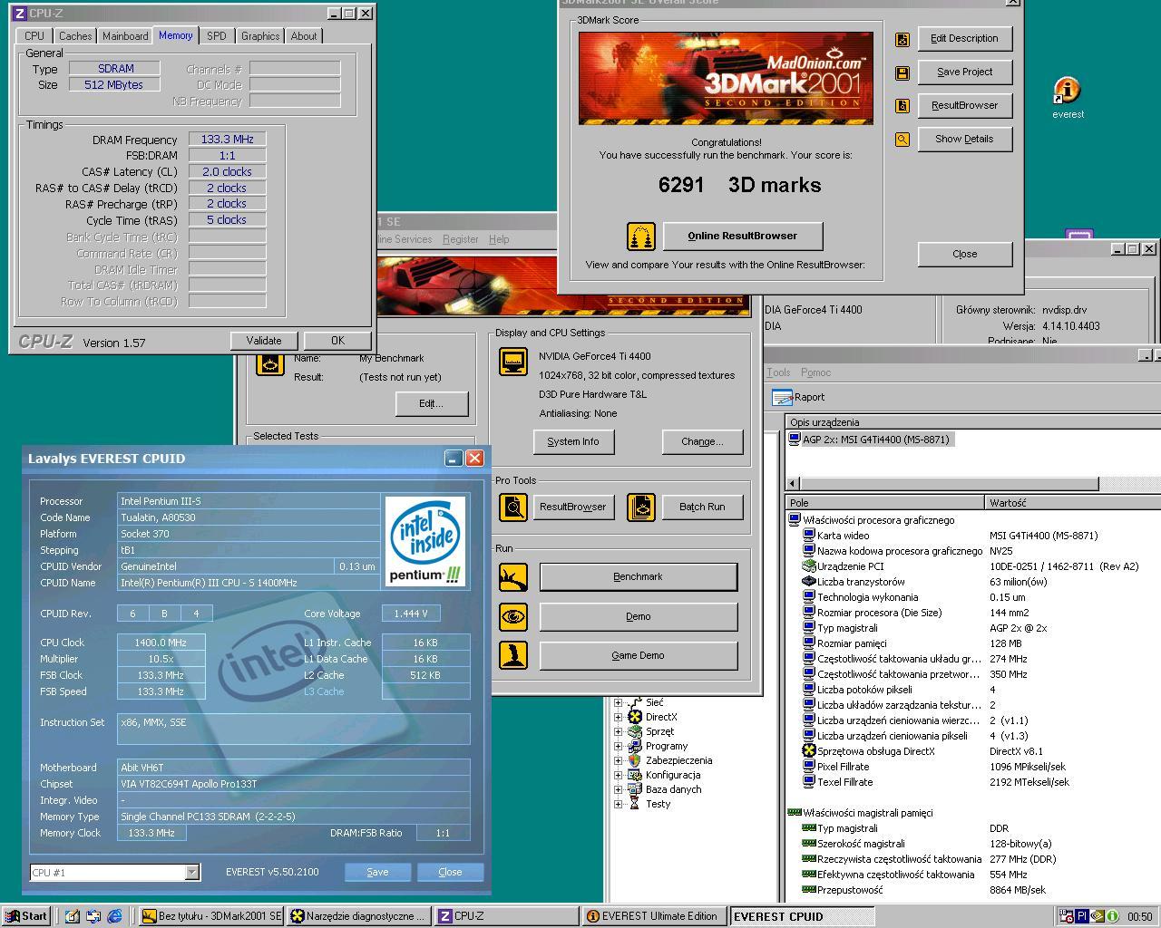1161x928 pixels.
Task: Switch to the CPU tab in CPU-Z
Action: click(34, 36)
